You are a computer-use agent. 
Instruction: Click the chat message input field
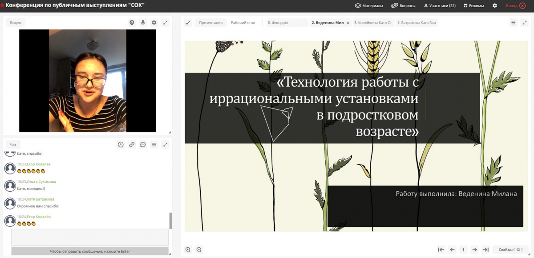pyautogui.click(x=90, y=237)
